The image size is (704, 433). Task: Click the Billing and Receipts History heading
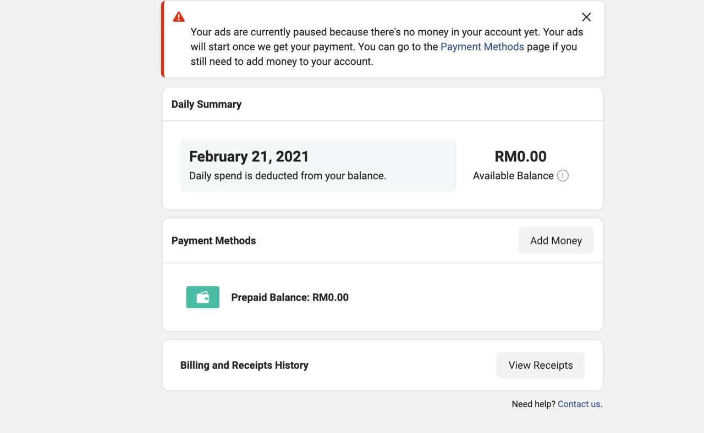(x=244, y=365)
